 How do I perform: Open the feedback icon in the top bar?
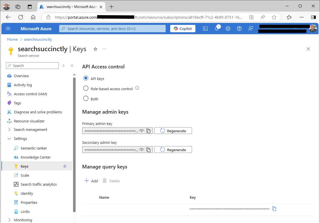click(251, 28)
